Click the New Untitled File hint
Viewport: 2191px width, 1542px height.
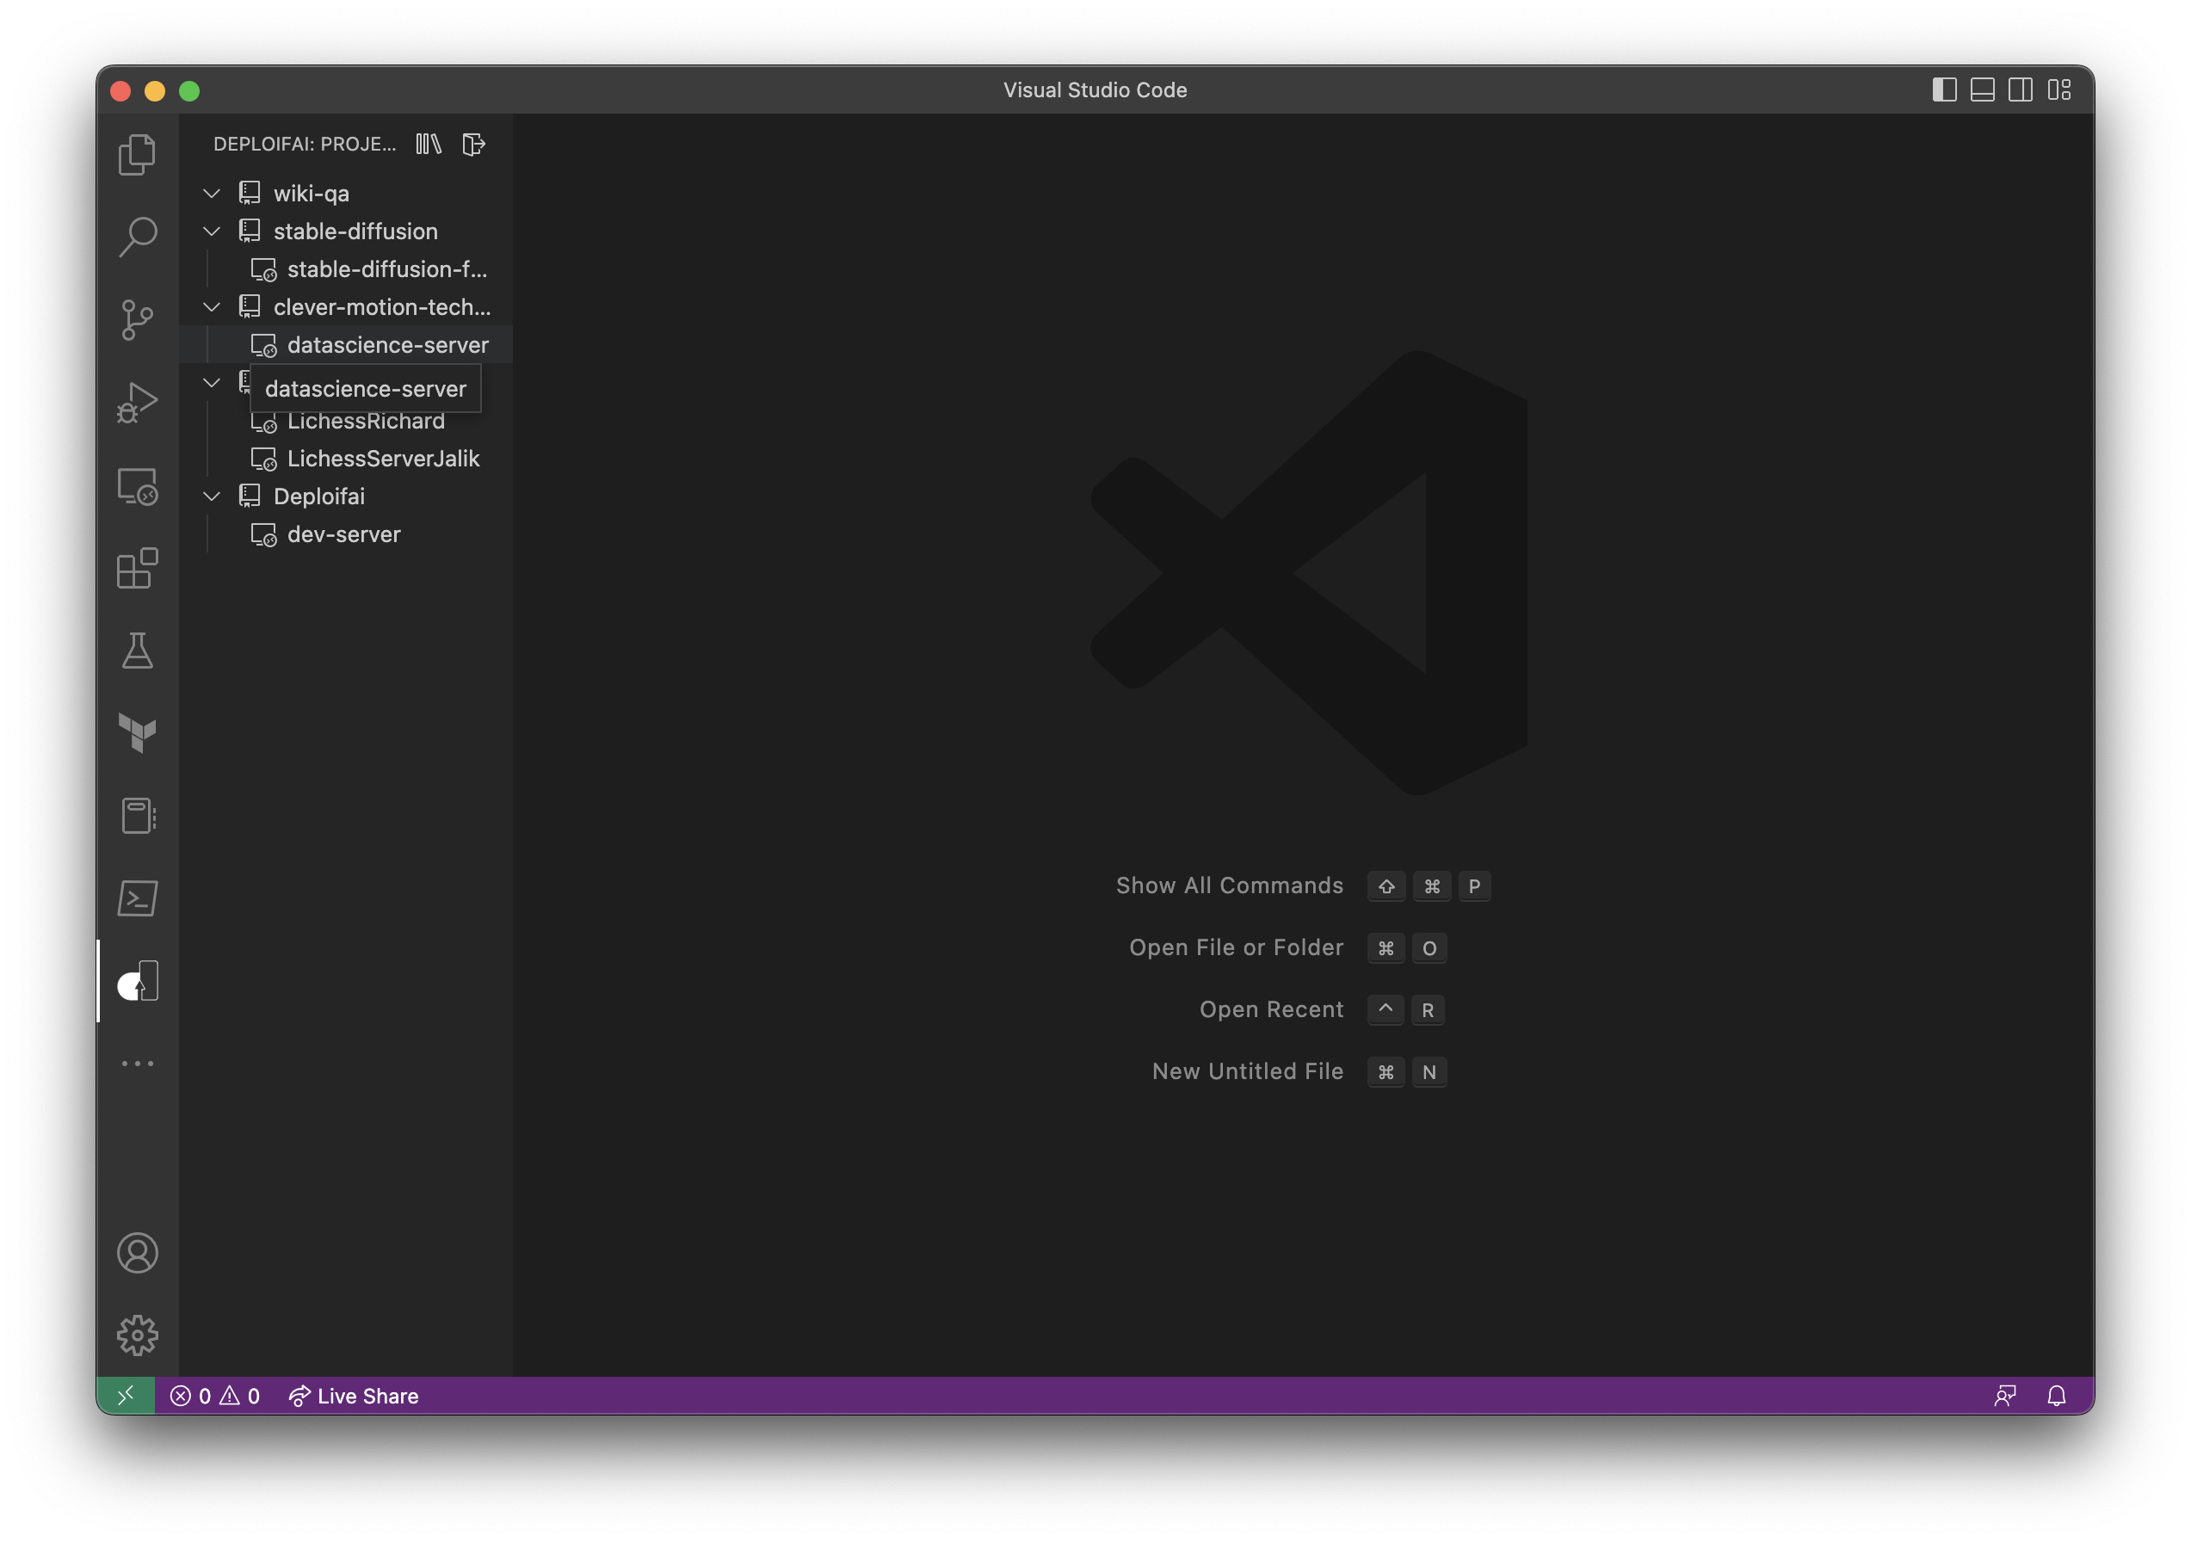1247,1071
